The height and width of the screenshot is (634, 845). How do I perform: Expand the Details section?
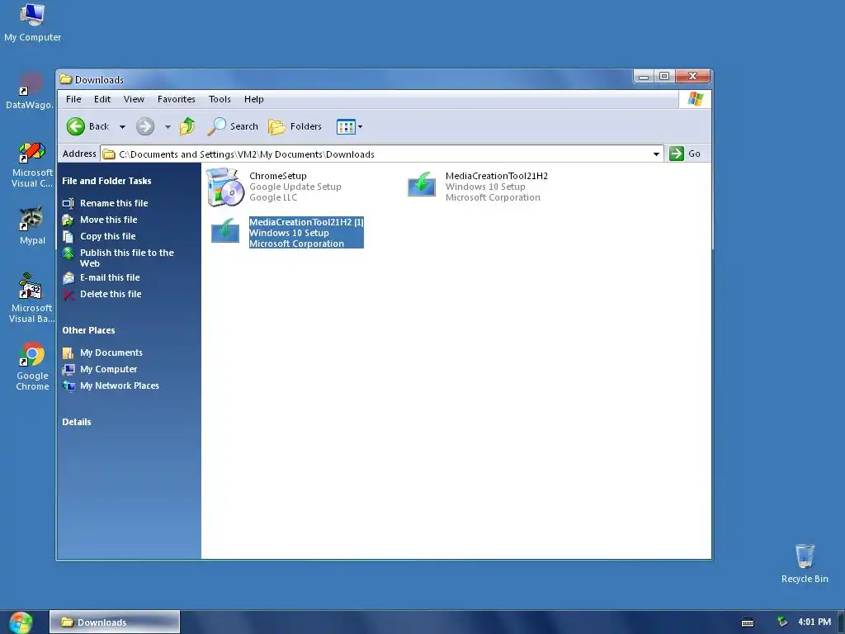(77, 422)
